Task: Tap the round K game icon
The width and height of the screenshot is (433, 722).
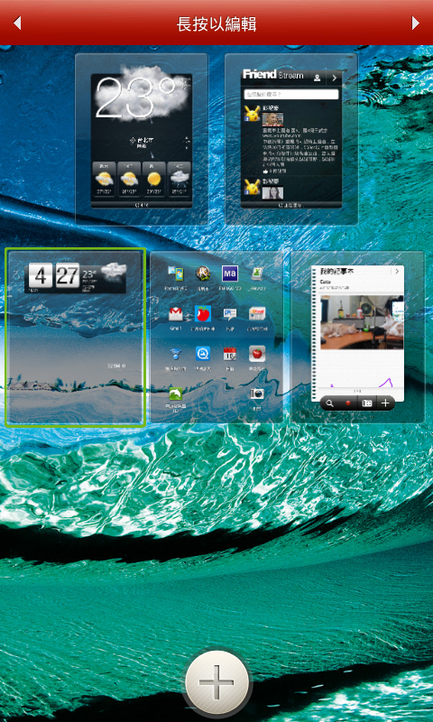Action: (x=203, y=273)
